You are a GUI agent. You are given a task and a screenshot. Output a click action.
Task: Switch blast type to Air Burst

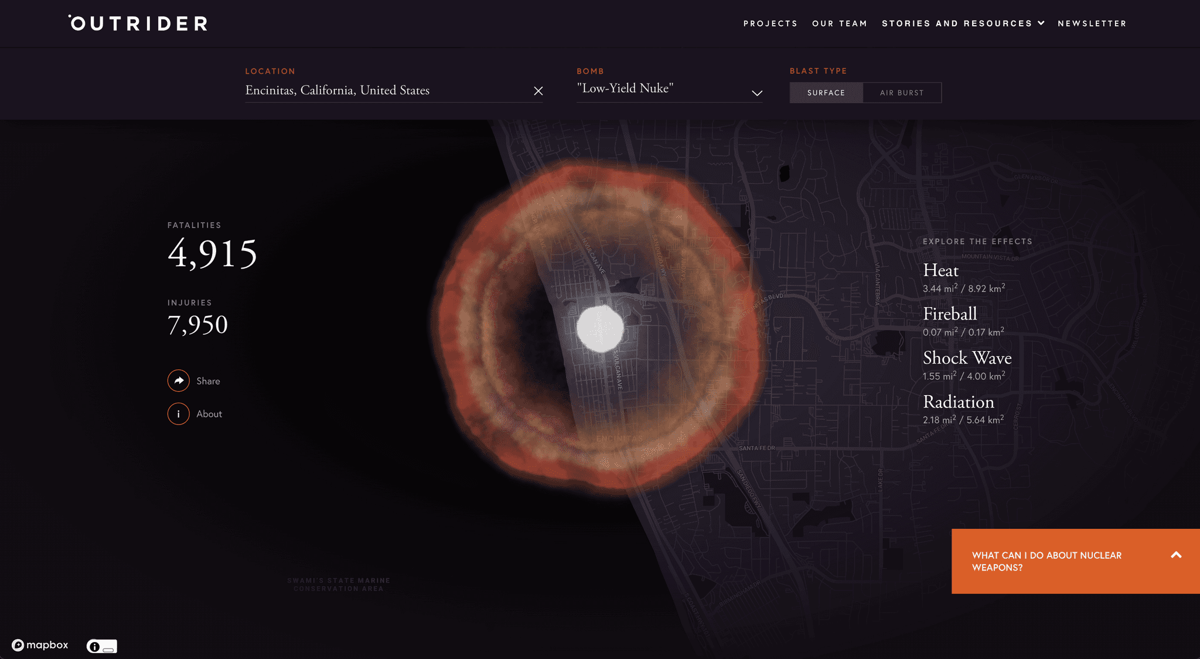tap(902, 93)
